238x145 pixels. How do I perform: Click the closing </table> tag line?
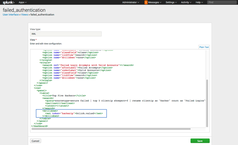(x=45, y=118)
